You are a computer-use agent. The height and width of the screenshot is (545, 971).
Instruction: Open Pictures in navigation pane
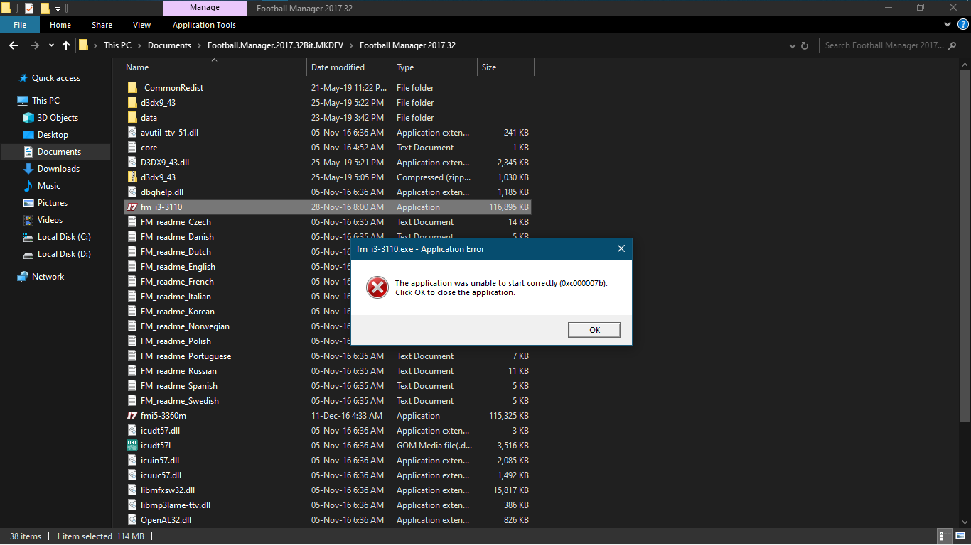point(53,203)
